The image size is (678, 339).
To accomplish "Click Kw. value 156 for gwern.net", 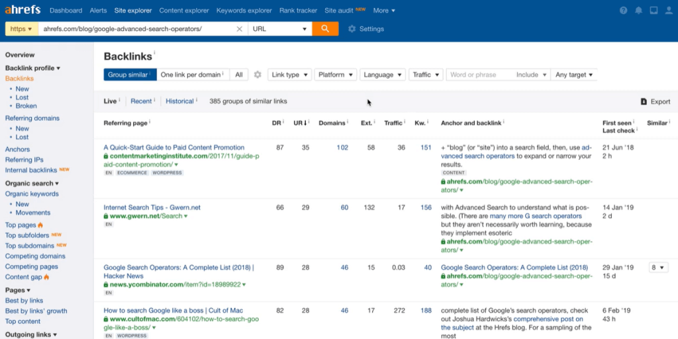I will 426,207.
